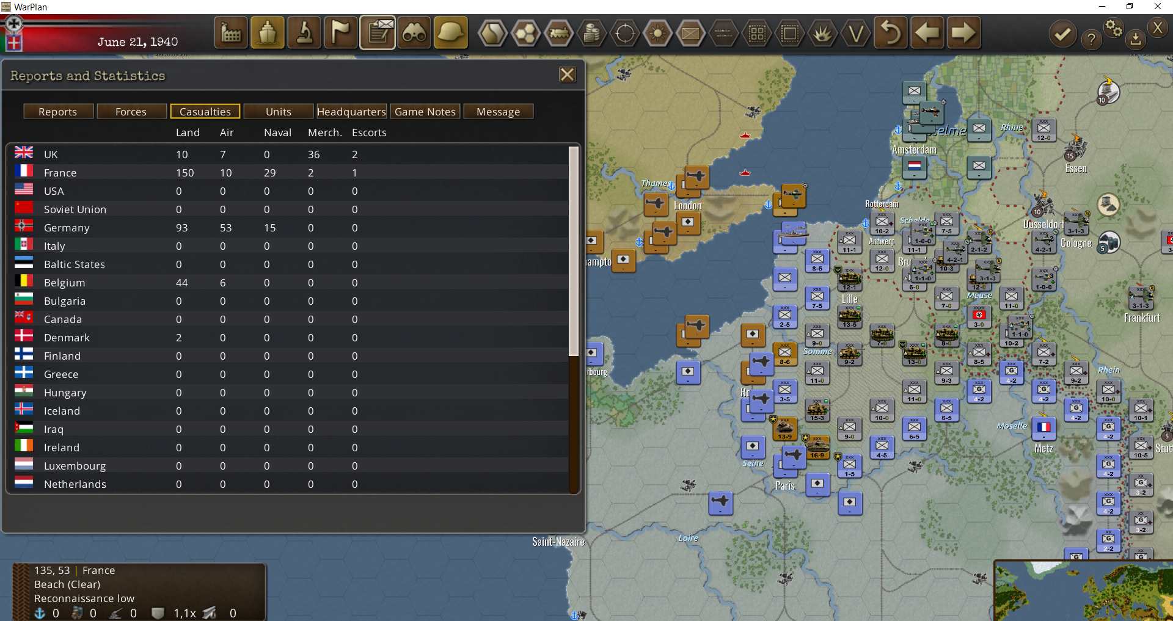Click the 'Land' column header
Image resolution: width=1173 pixels, height=621 pixels.
(188, 133)
